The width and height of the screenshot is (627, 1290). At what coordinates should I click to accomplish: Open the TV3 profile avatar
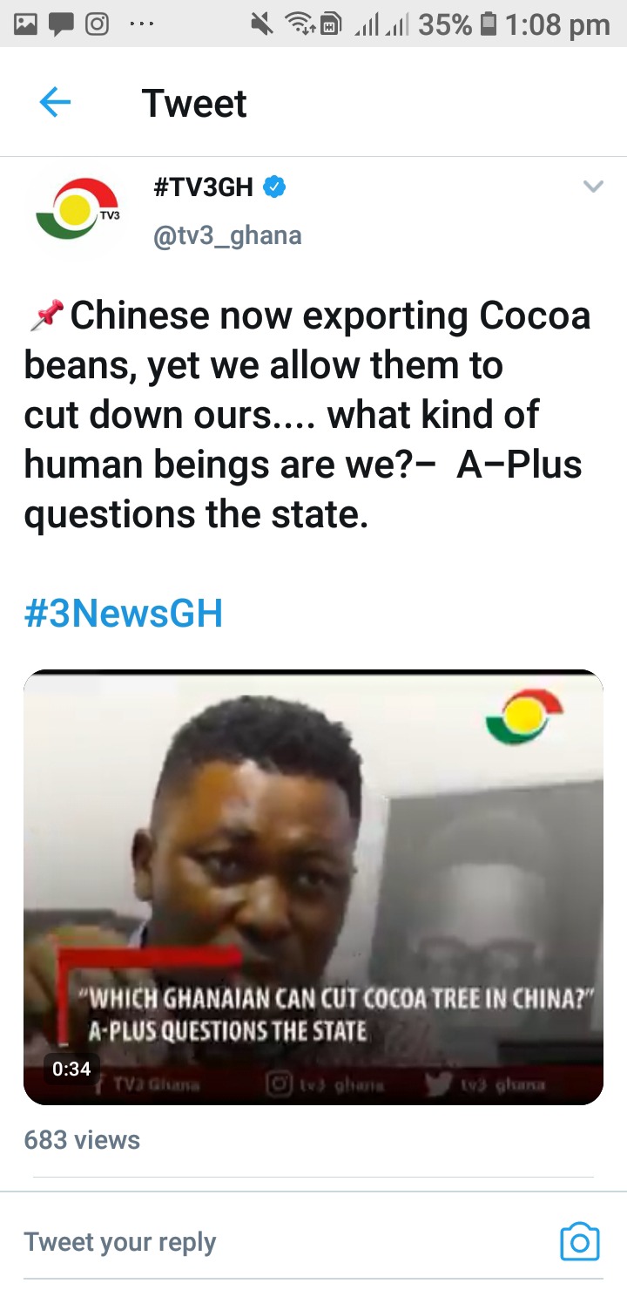pos(78,208)
